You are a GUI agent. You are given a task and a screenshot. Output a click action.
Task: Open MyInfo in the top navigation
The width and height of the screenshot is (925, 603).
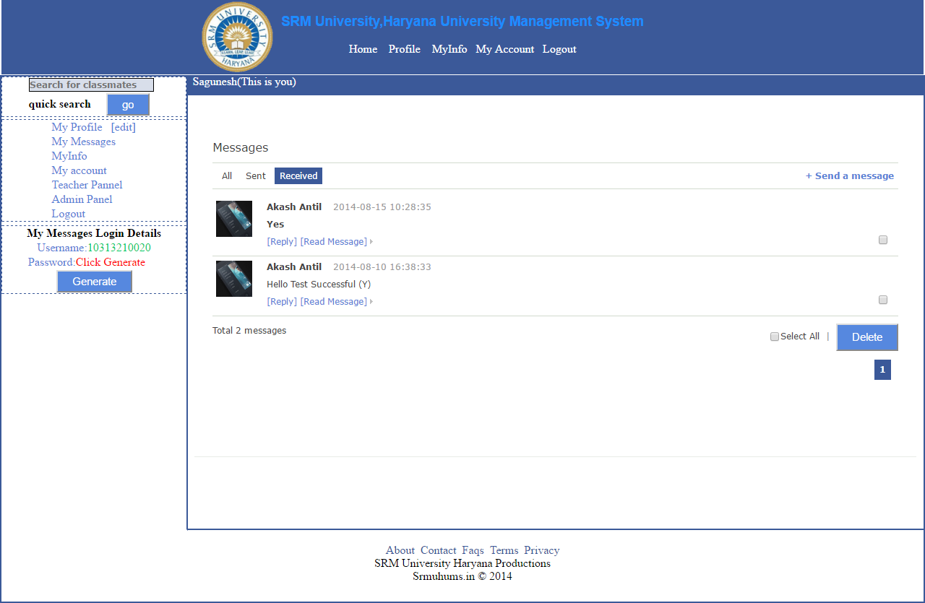[x=449, y=49]
